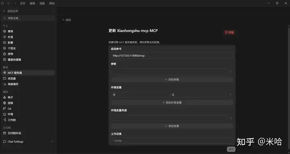
Task: Click 工作目录 field showing ~/code
Action: point(172,141)
